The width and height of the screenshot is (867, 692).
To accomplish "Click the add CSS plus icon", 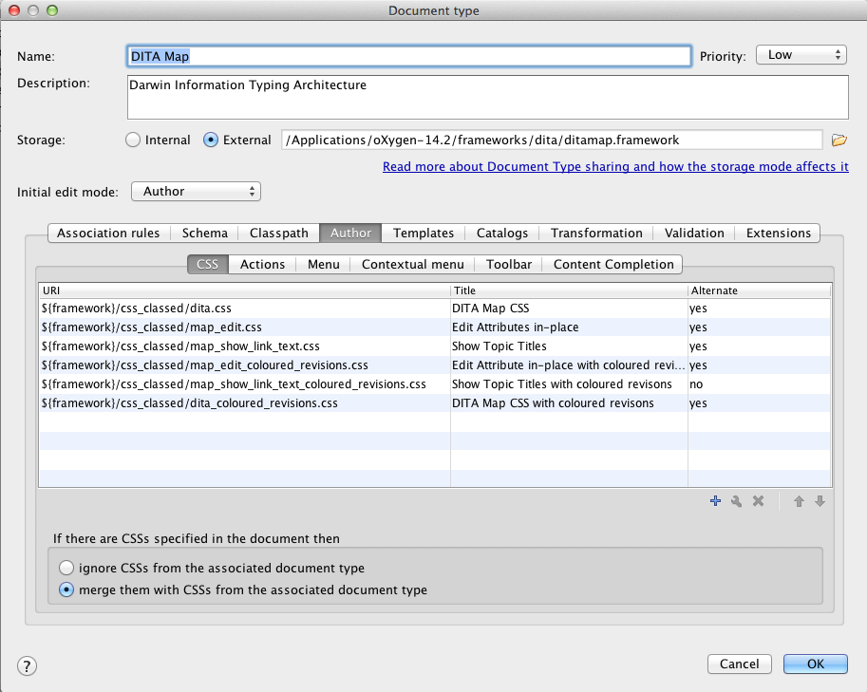I will click(x=716, y=501).
